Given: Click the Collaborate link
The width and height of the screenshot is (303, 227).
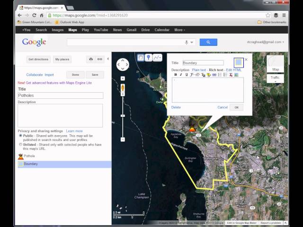Looking at the screenshot, I should [35, 75].
